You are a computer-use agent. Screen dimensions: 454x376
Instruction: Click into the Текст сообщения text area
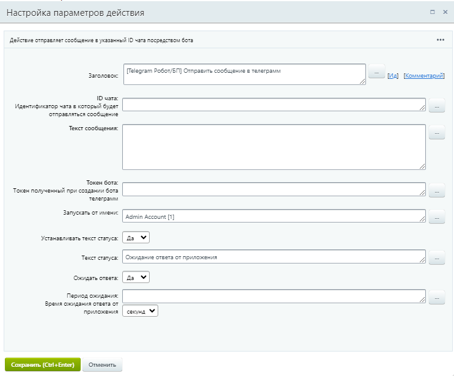click(274, 147)
